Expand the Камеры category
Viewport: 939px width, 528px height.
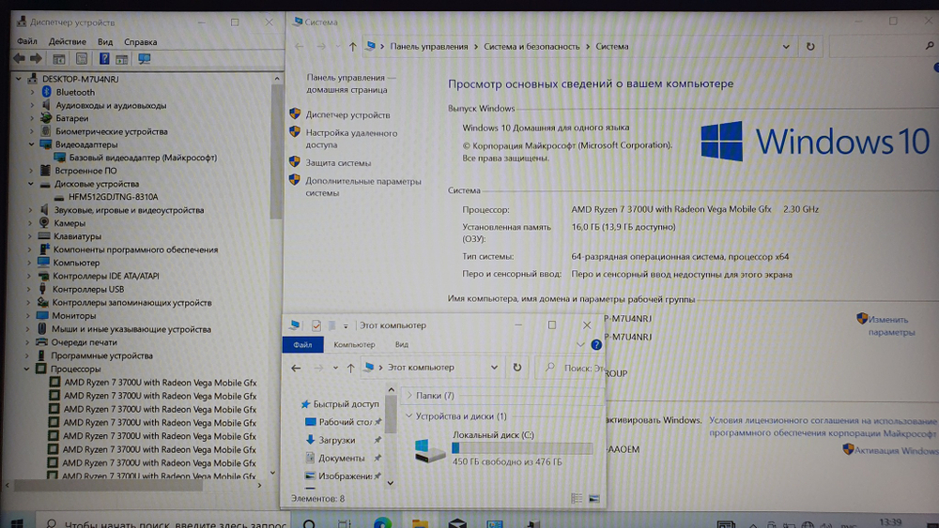point(30,223)
